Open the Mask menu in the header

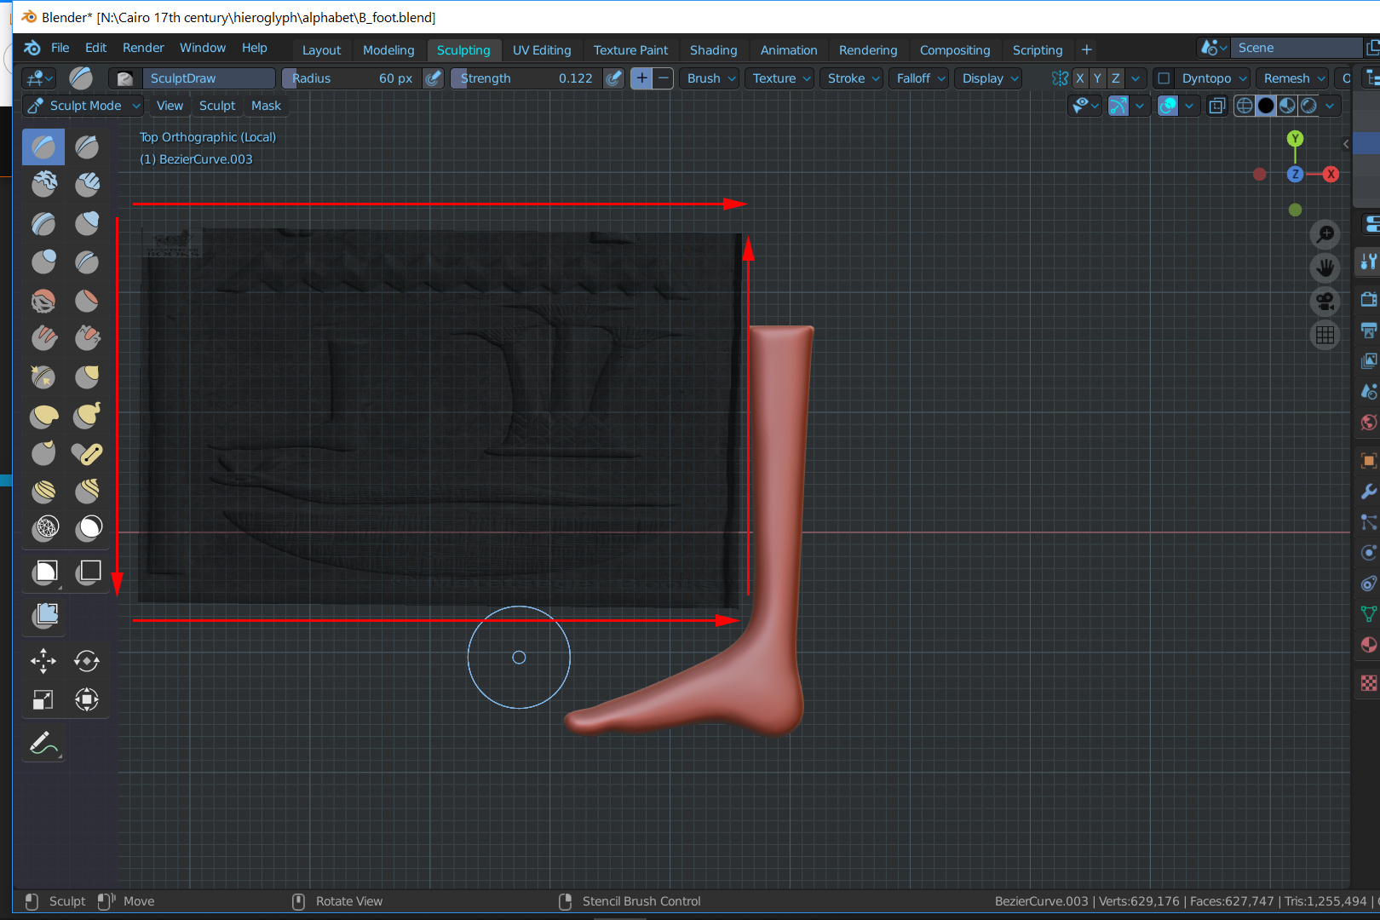coord(266,106)
